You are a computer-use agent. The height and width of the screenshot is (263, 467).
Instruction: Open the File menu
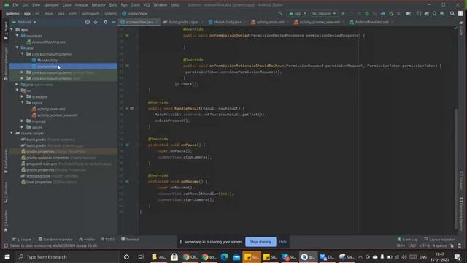15,5
